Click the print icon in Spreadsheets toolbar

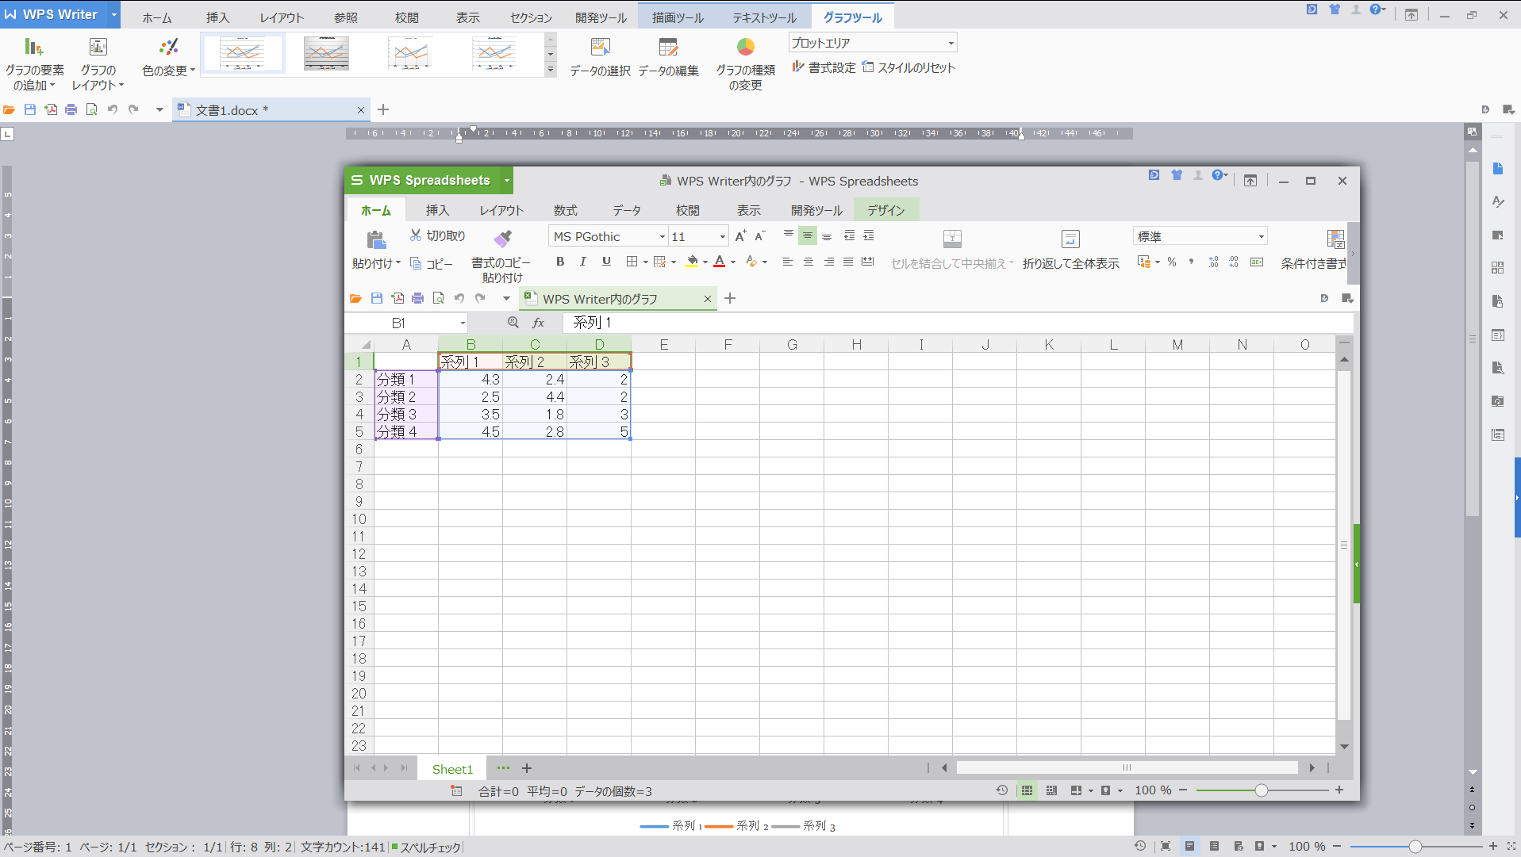point(418,299)
